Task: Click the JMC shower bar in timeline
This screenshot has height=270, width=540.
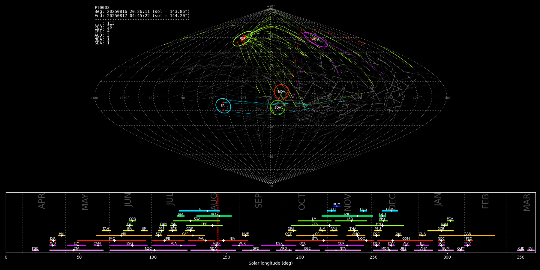Action: click(x=112, y=240)
